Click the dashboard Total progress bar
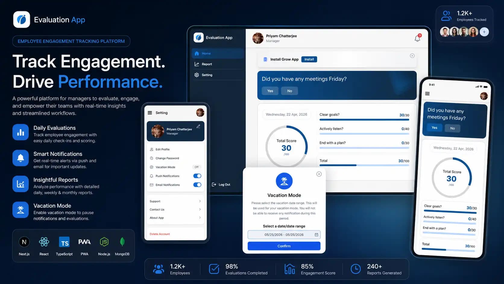This screenshot has height=284, width=504. [x=364, y=165]
